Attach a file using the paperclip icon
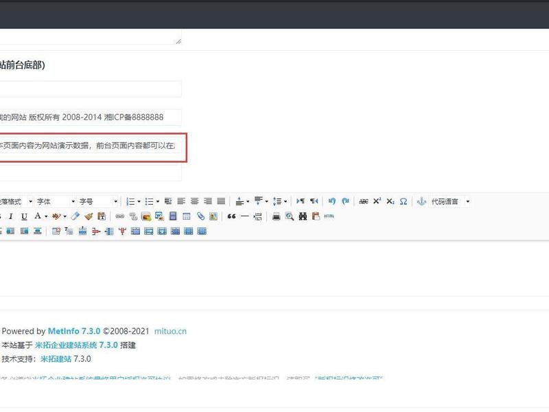 200,216
